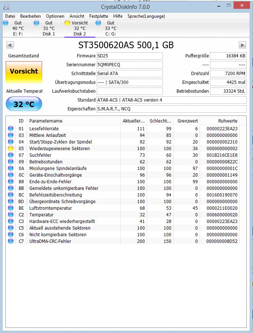Click the 32 °C temperature button
This screenshot has height=333, width=253.
pyautogui.click(x=24, y=104)
